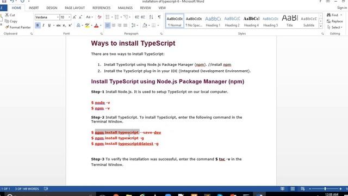Image resolution: width=348 pixels, height=196 pixels.
Task: Open underline style dropdown arrow
Action: point(53,26)
